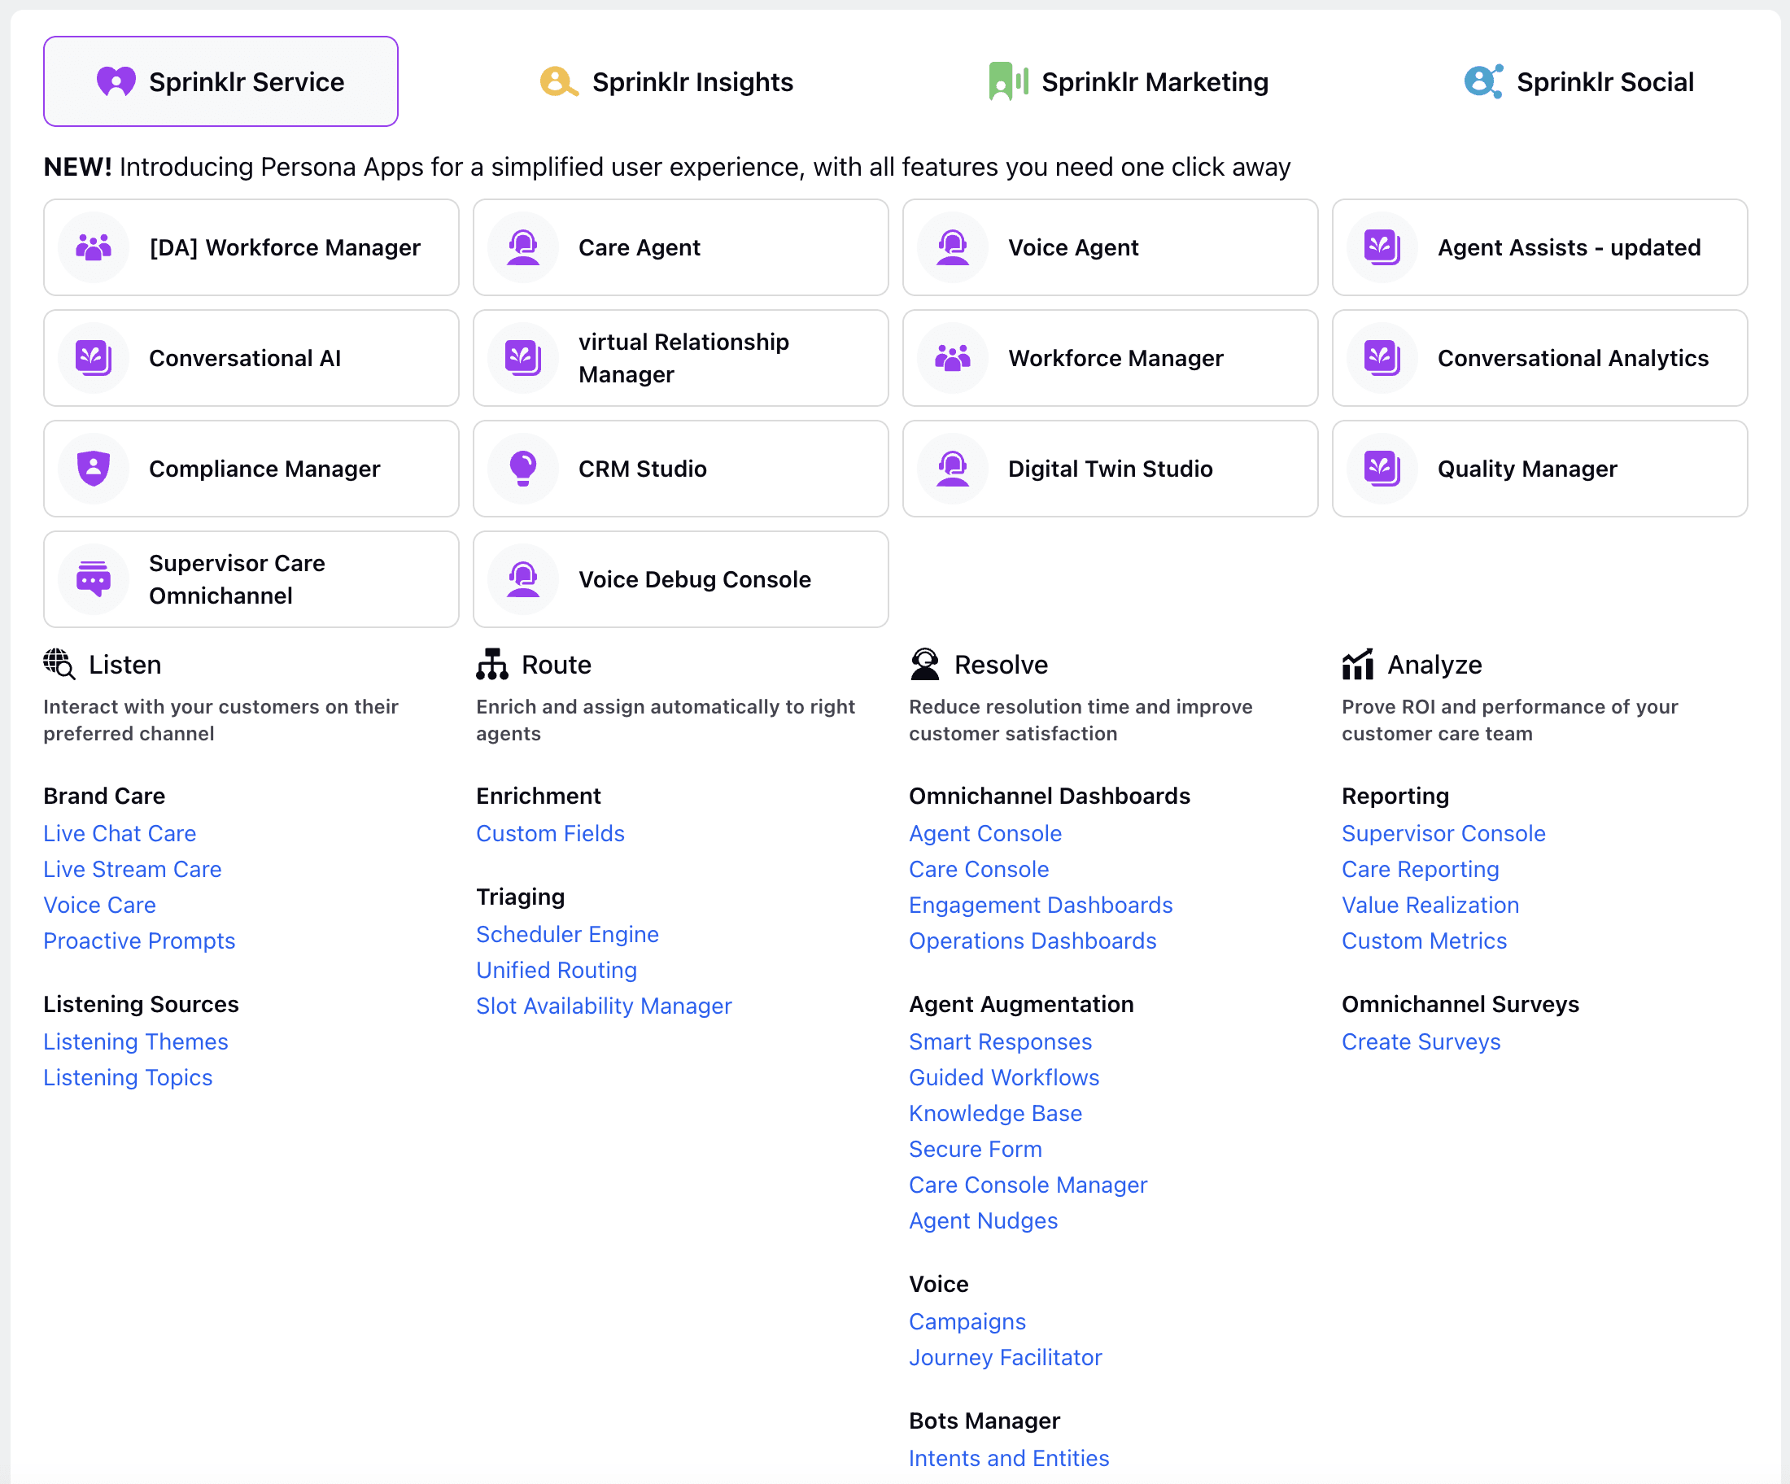The image size is (1790, 1484).
Task: Launch the Voice Debug Console app
Action: (x=681, y=579)
